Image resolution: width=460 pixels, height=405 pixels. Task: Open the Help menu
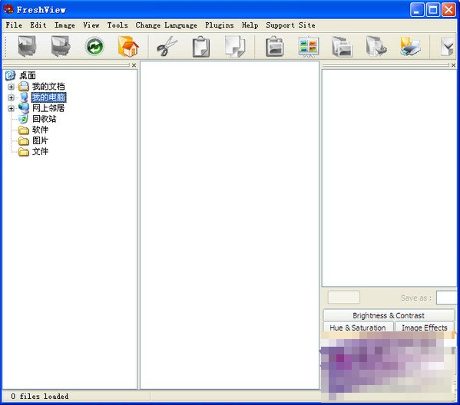[x=250, y=25]
